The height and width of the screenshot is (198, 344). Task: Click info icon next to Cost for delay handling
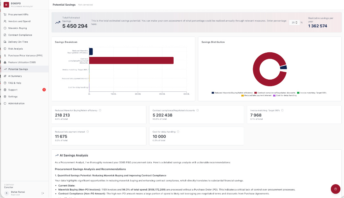[x=178, y=132]
